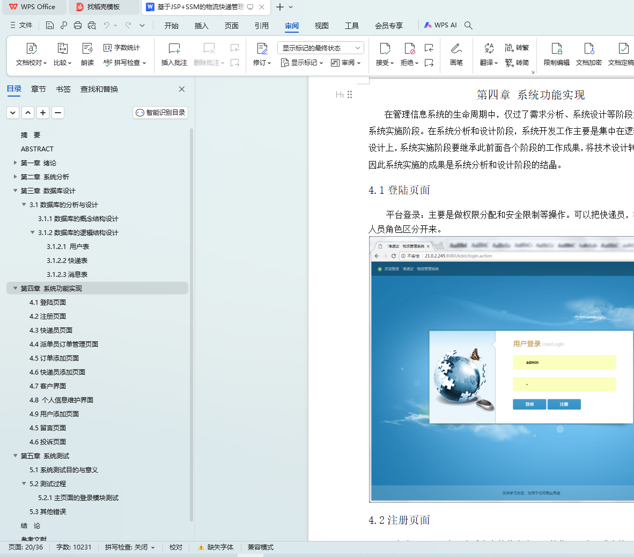Open the 会员专享 ribbon tab
Image resolution: width=634 pixels, height=557 pixels.
pyautogui.click(x=388, y=25)
